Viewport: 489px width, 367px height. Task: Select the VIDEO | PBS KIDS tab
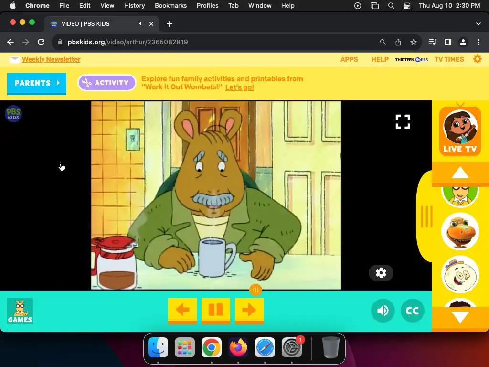click(101, 24)
